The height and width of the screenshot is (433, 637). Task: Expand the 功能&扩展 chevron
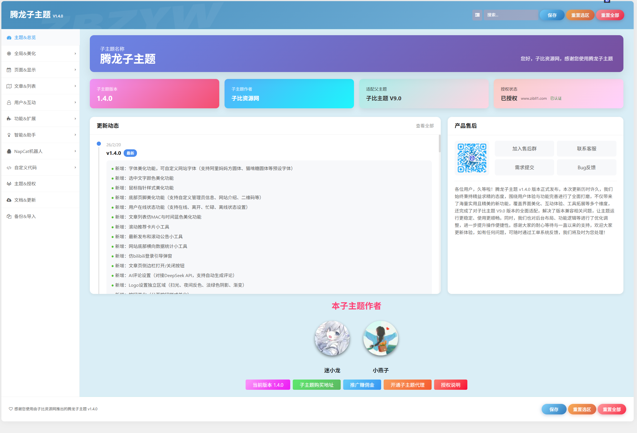pyautogui.click(x=75, y=119)
